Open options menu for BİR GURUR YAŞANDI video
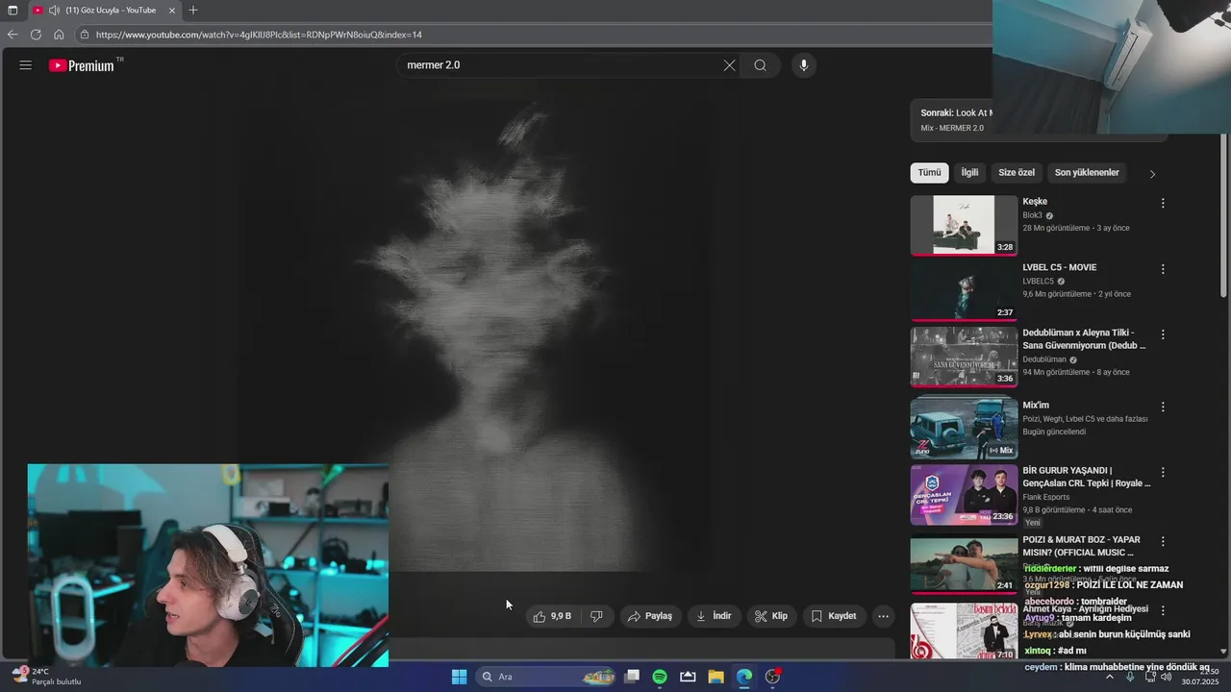Screen dimensions: 1231x692 coord(1163,473)
